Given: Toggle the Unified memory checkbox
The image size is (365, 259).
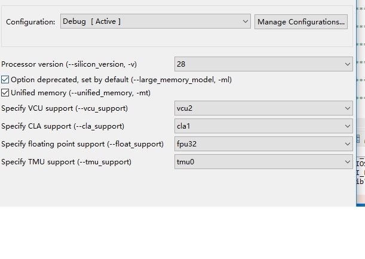Looking at the screenshot, I should click(5, 93).
